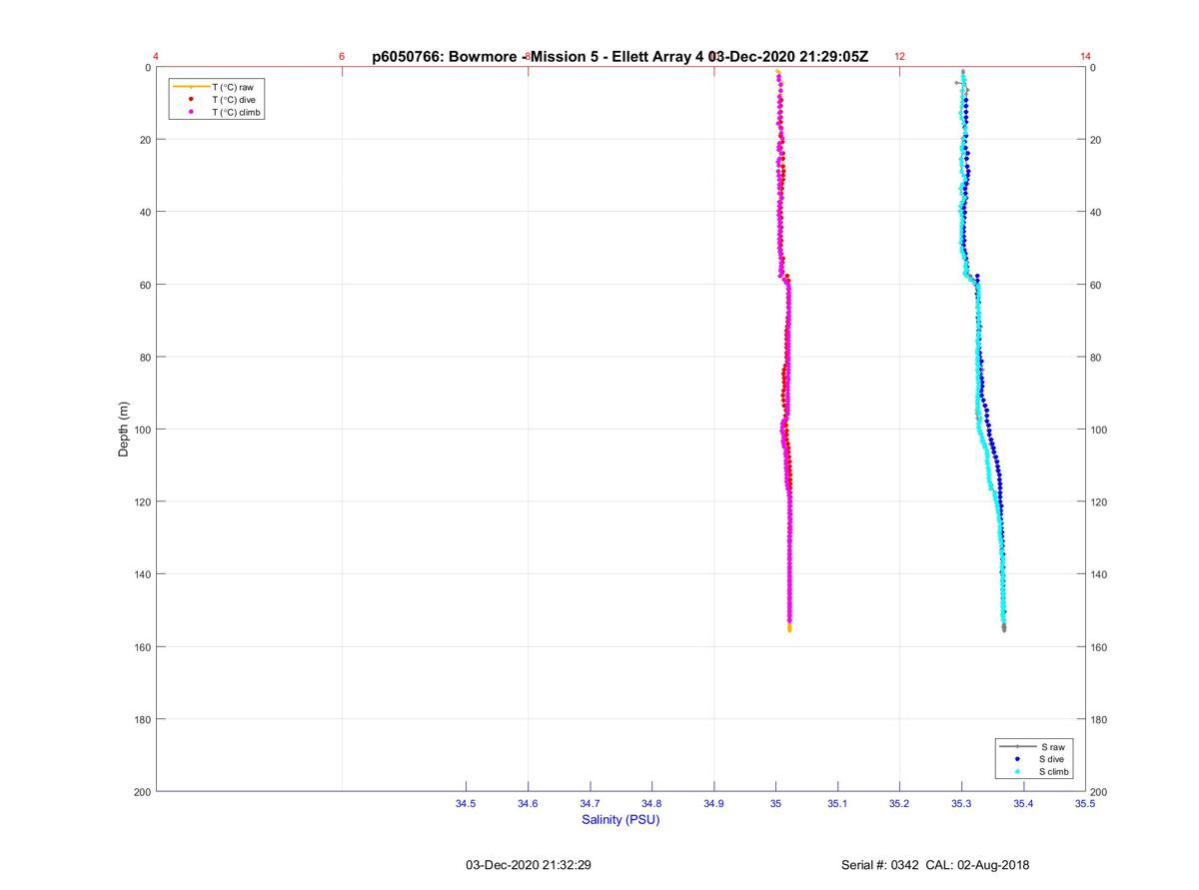1199x890 pixels.
Task: Click the left depth axis tick 40
Action: [x=145, y=212]
